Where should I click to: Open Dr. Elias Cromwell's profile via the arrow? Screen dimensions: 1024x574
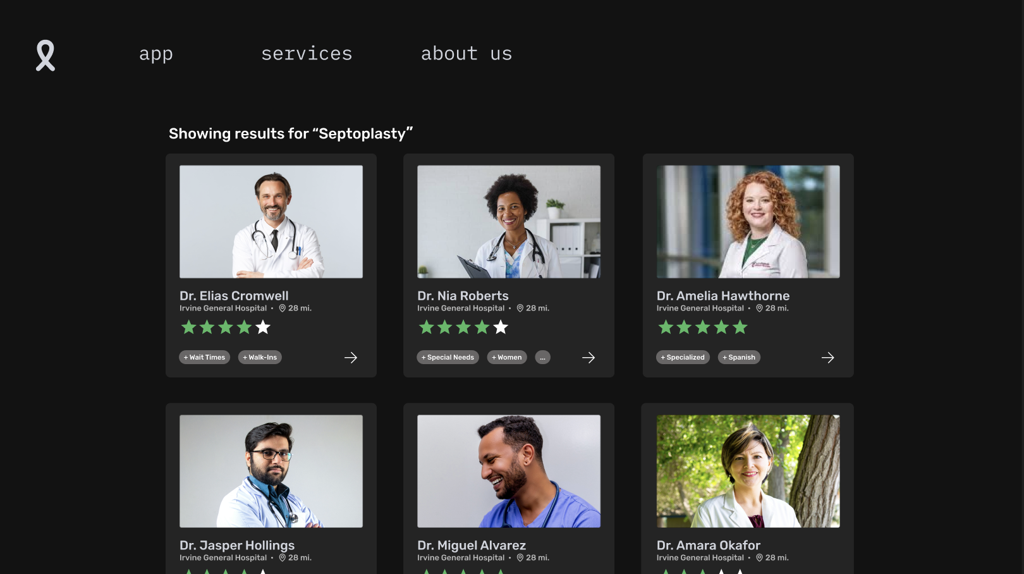point(351,357)
